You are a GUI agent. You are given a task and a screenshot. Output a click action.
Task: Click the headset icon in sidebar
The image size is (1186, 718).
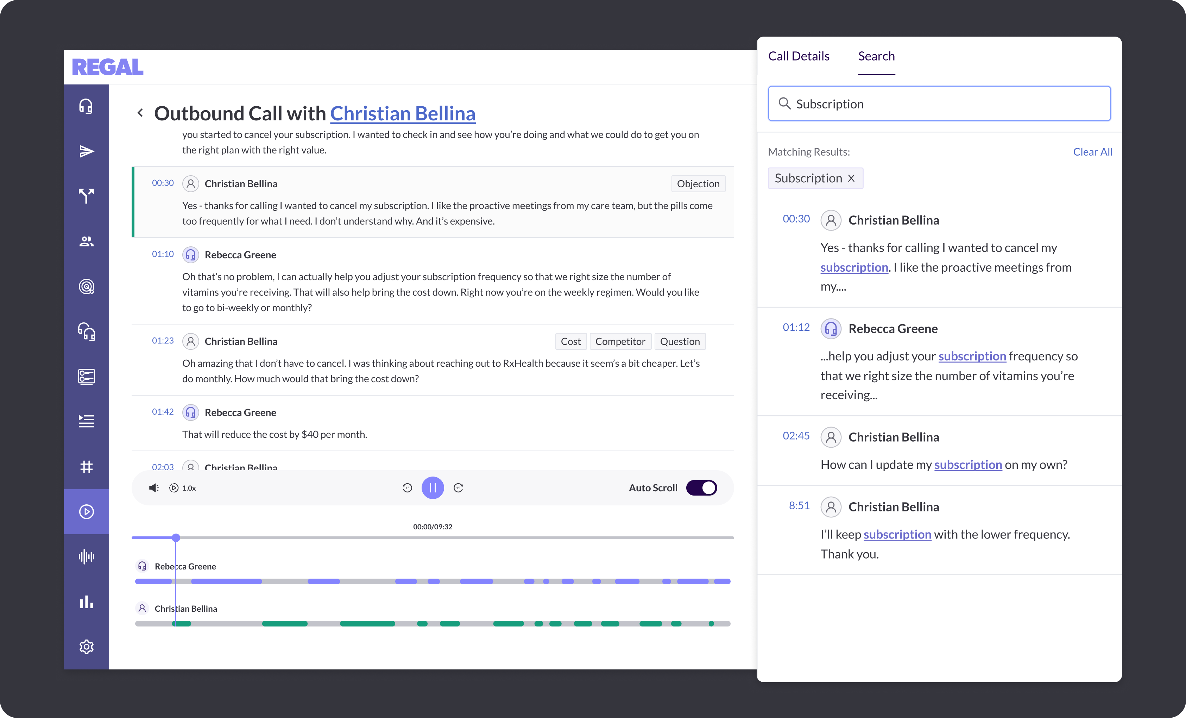tap(86, 106)
